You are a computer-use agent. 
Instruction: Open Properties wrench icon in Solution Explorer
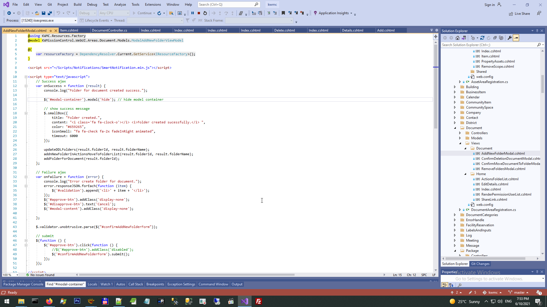click(x=510, y=38)
